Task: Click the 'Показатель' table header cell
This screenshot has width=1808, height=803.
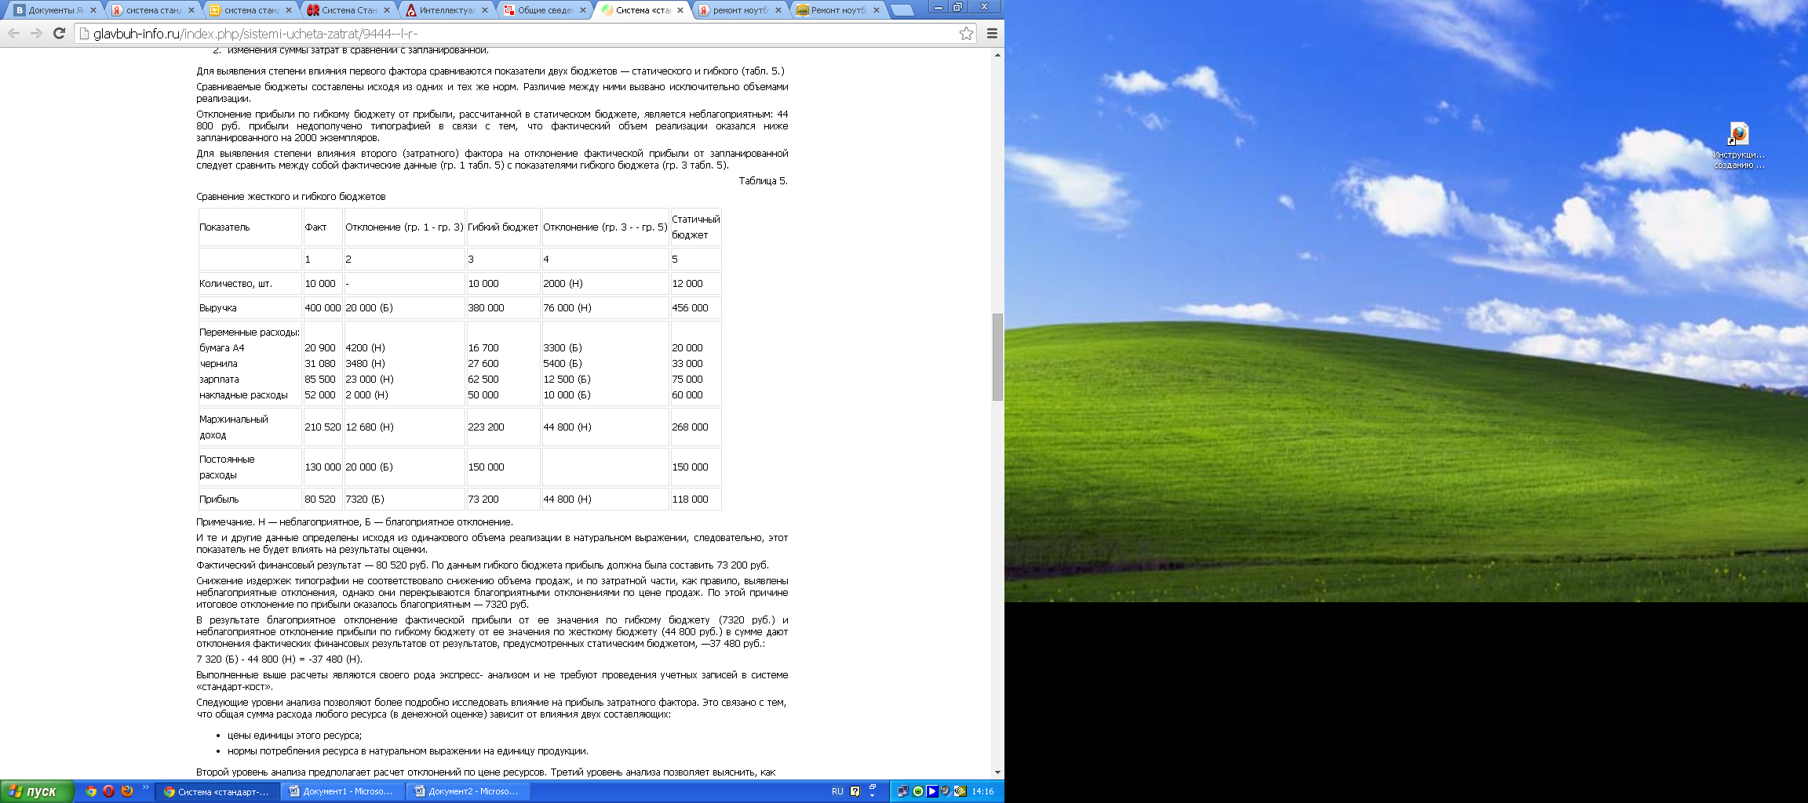Action: click(x=250, y=227)
